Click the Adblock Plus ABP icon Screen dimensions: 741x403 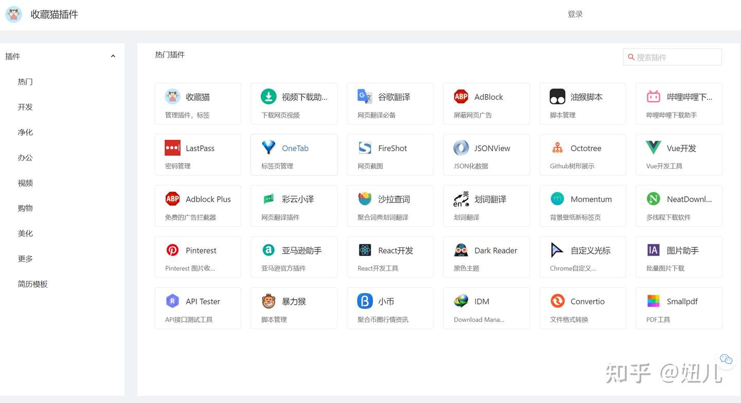click(172, 198)
